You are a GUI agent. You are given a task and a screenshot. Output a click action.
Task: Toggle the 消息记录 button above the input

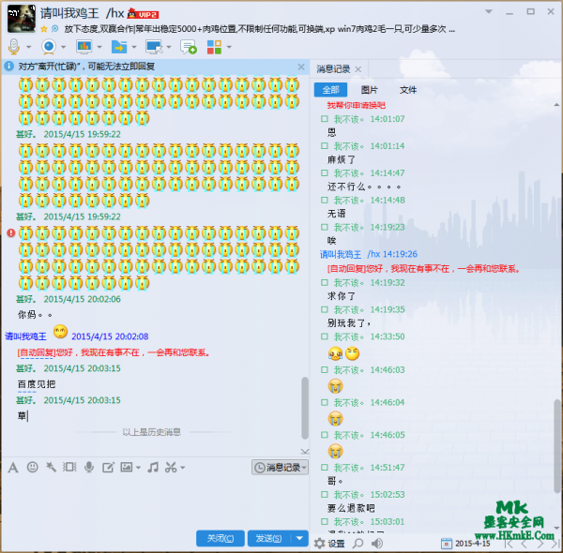pyautogui.click(x=280, y=468)
